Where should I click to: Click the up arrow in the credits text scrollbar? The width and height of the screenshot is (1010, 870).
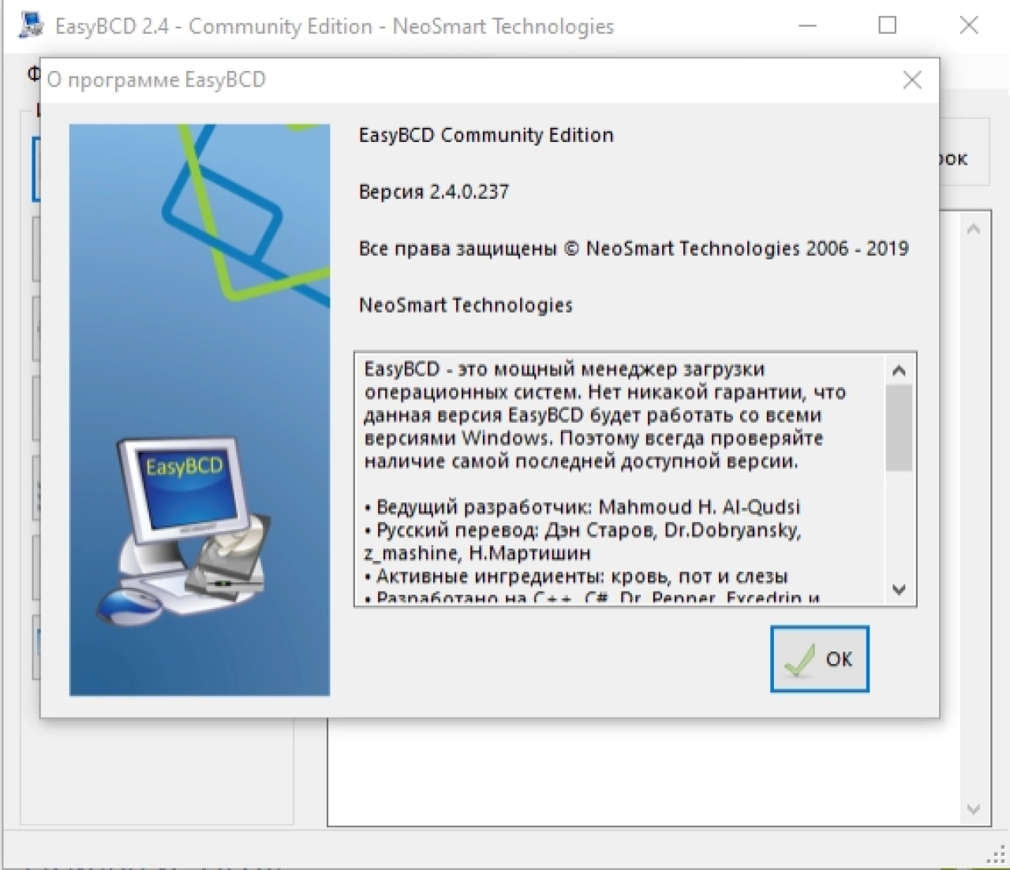[899, 370]
